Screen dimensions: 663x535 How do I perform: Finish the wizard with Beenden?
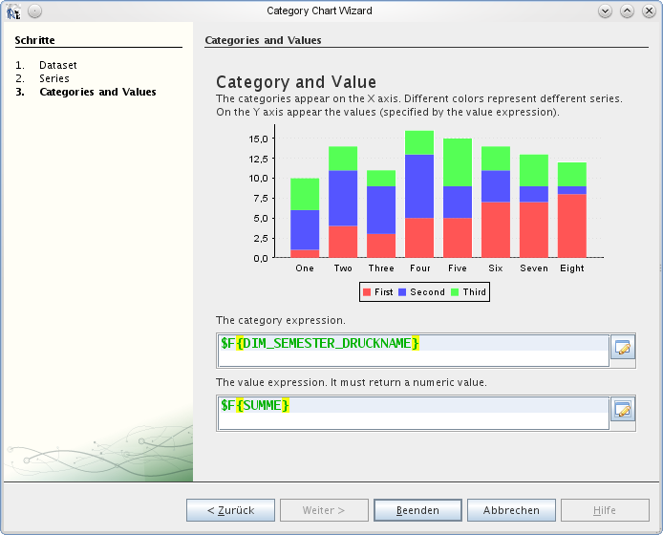tap(417, 510)
